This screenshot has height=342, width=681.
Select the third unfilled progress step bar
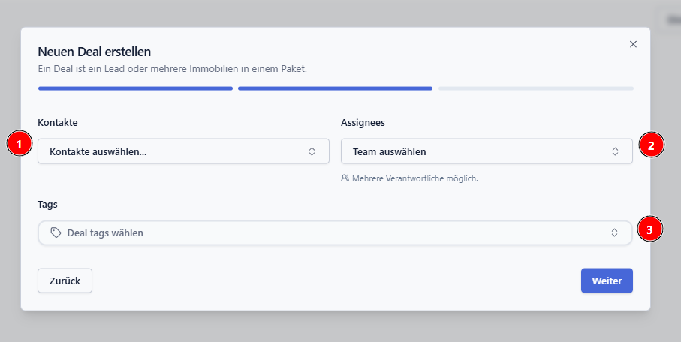click(x=535, y=88)
